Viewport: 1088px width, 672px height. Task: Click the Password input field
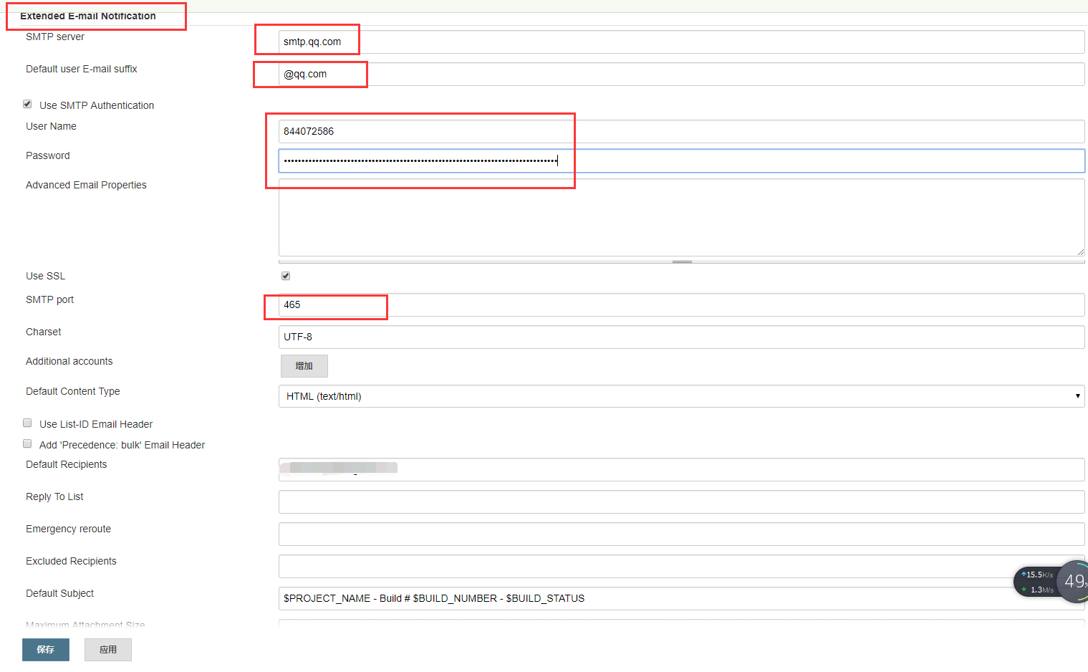tap(681, 160)
